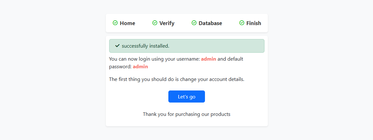Click the 'password:' label text

point(120,67)
